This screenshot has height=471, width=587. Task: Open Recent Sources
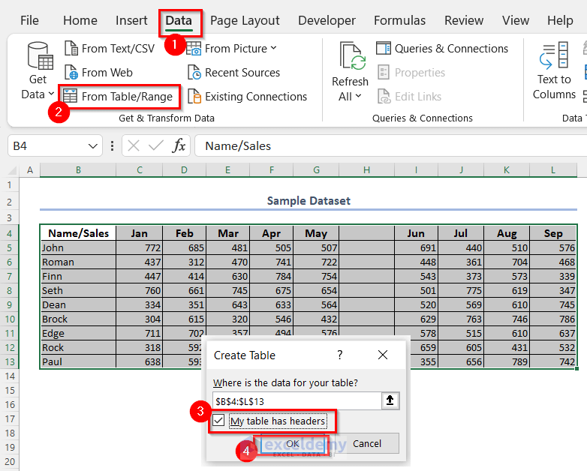(233, 73)
